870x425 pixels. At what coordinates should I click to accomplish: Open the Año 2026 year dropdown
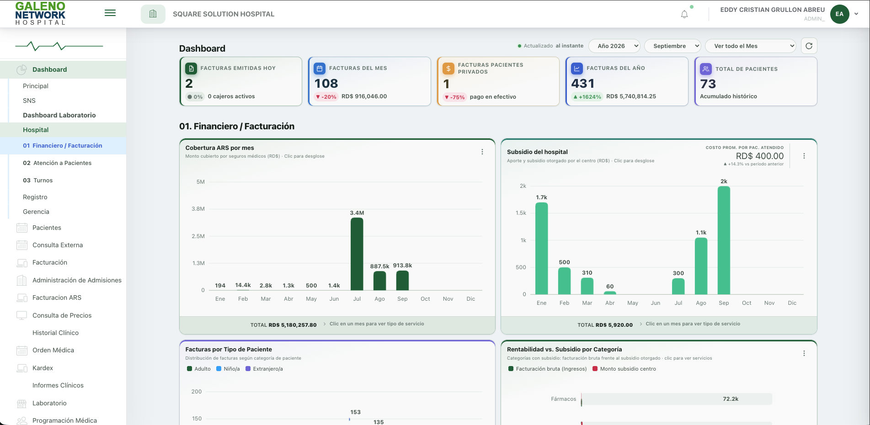(614, 46)
